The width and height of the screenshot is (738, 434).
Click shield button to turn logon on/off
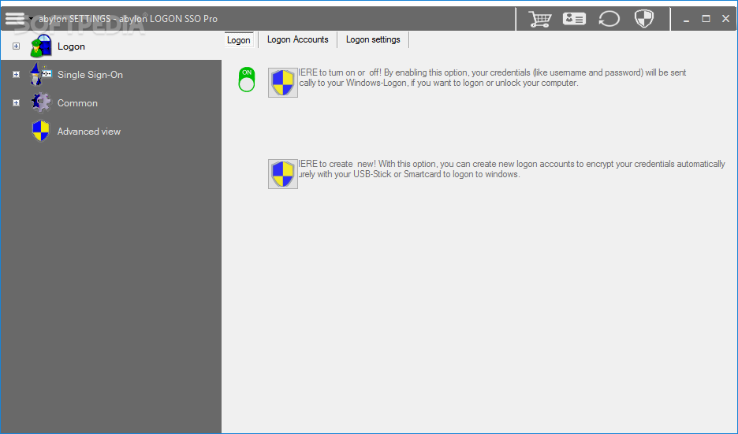283,82
